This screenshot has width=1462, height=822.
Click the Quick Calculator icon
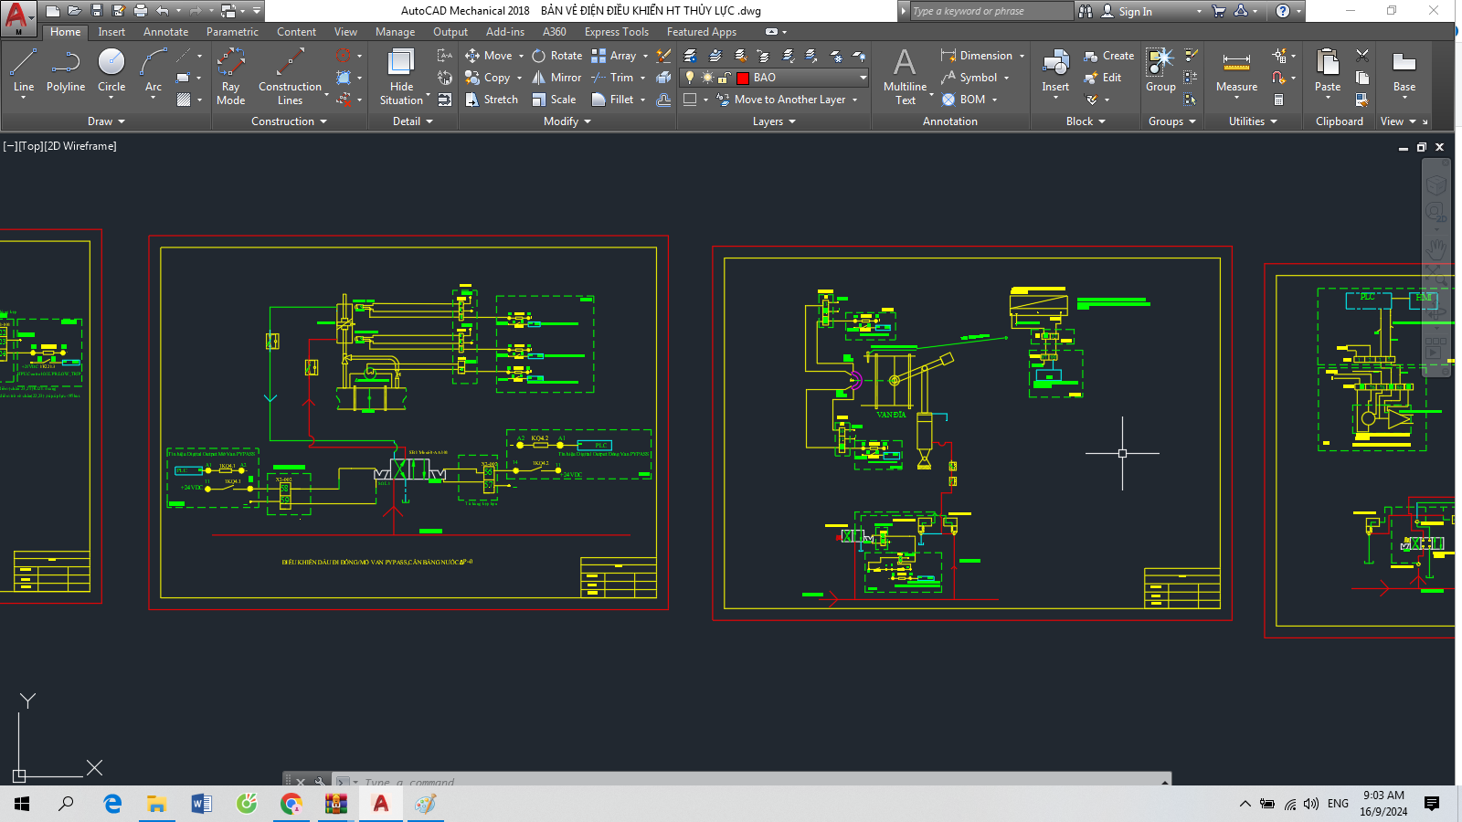1278,100
